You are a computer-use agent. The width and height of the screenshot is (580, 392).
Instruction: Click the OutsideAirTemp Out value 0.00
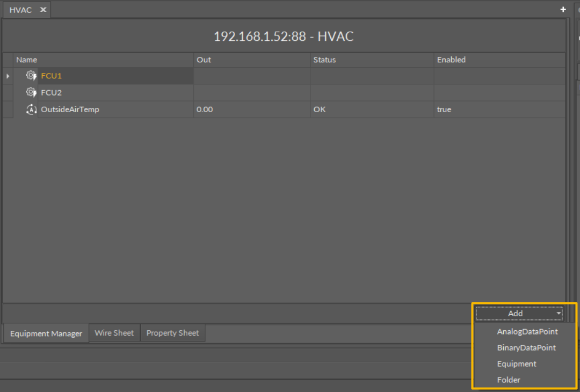(x=205, y=110)
